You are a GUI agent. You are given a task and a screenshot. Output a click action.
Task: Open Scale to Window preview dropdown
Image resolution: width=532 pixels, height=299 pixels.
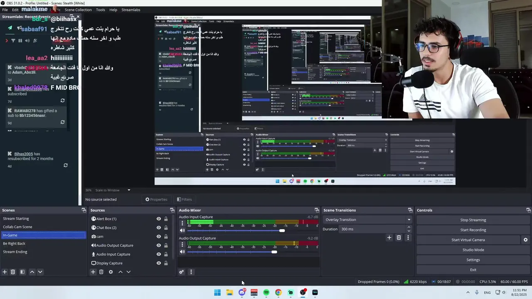click(113, 190)
